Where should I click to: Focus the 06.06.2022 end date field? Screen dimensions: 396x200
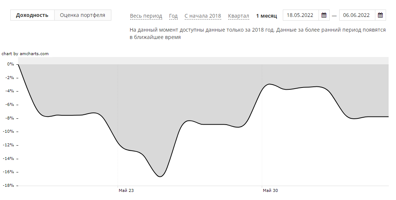point(356,15)
